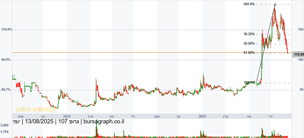
Task: Click the stock monkey watermark logo
Action: (35, 109)
